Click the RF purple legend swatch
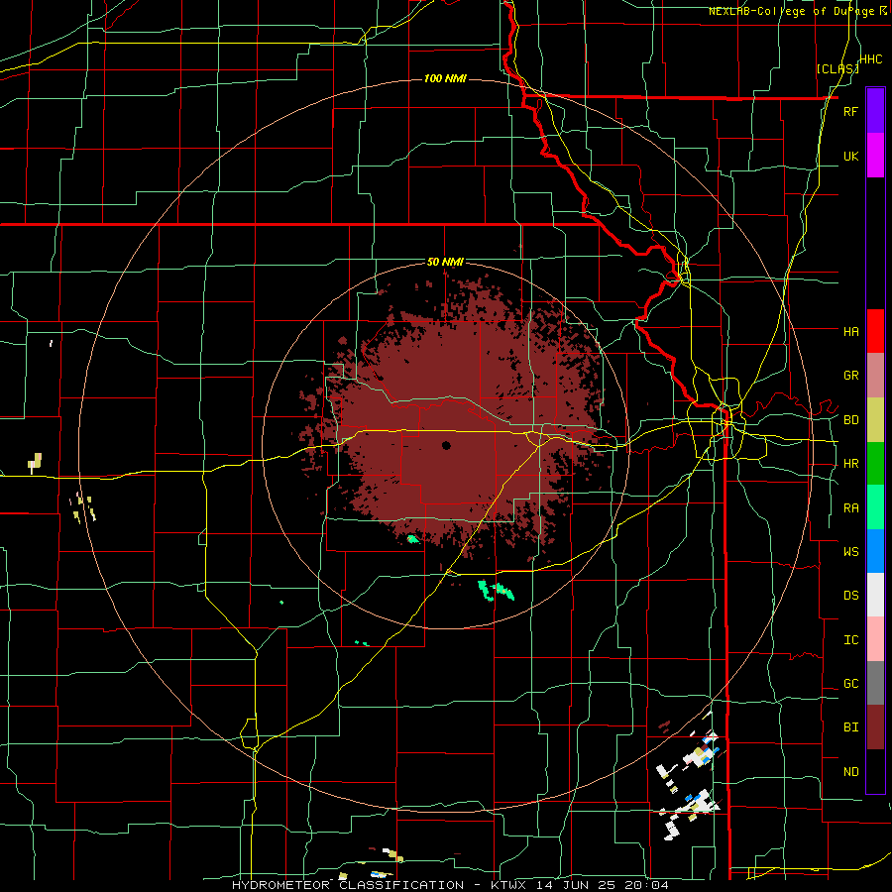This screenshot has height=892, width=892. click(875, 111)
